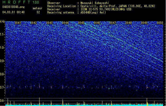Click the date stamp 04.03.01 08:40

click(13, 12)
